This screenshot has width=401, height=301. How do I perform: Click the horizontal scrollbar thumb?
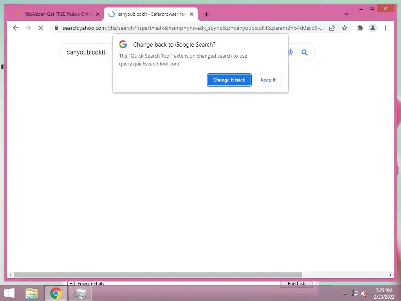point(158,275)
